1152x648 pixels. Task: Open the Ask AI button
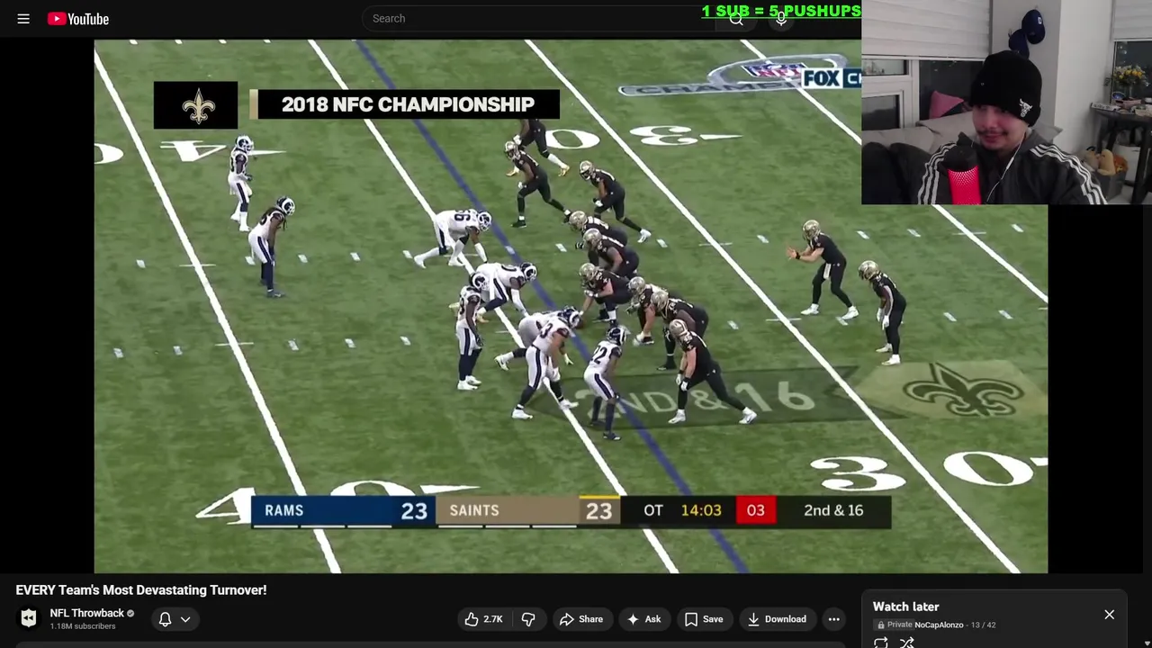point(644,619)
